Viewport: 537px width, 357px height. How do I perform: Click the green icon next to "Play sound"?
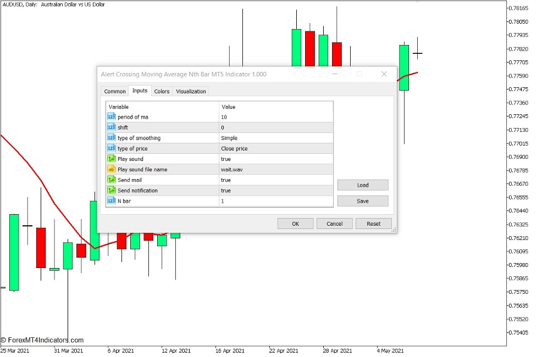pos(111,159)
